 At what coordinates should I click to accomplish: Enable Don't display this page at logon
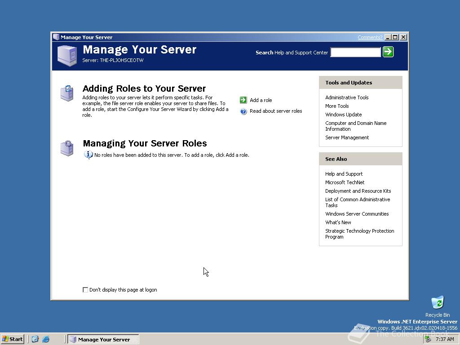click(85, 290)
